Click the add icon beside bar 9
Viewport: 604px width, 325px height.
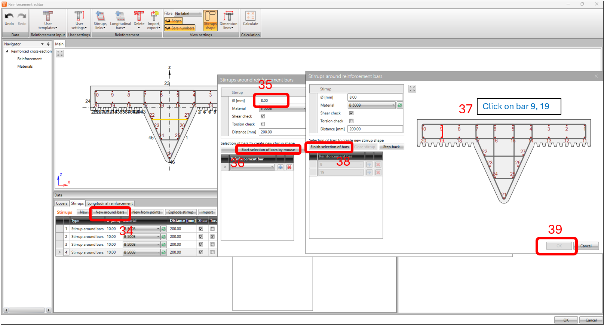click(x=369, y=165)
